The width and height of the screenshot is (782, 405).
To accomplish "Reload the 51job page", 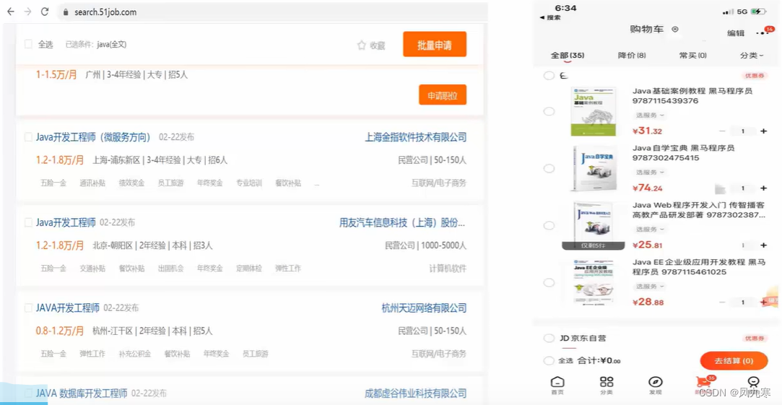I will pyautogui.click(x=44, y=12).
